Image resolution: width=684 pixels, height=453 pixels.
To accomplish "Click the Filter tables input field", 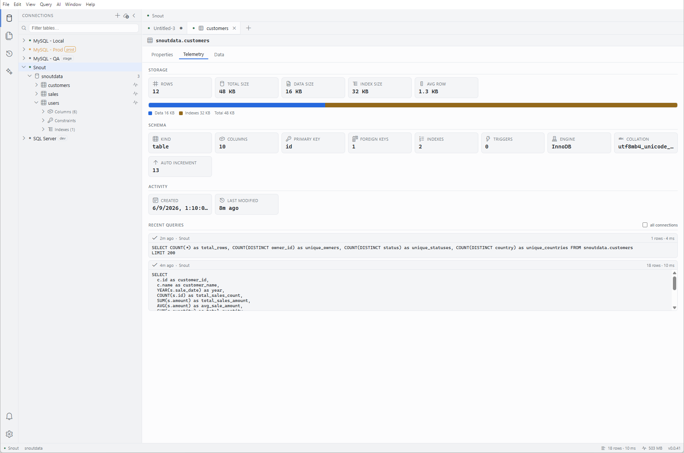I will point(84,28).
